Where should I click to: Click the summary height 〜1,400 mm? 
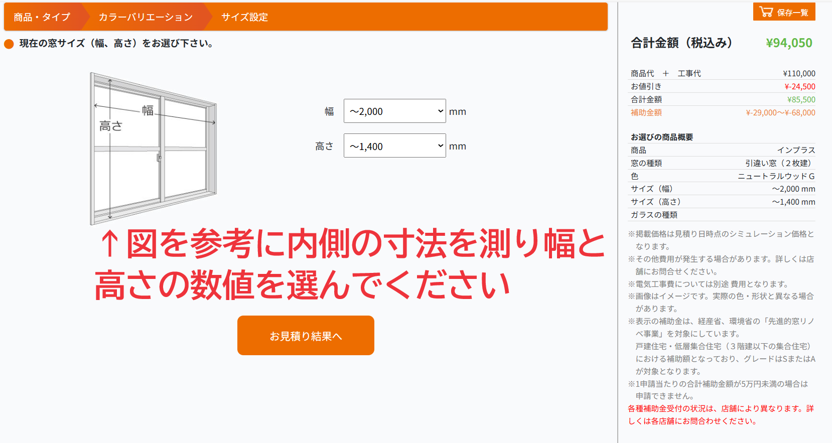pos(793,202)
